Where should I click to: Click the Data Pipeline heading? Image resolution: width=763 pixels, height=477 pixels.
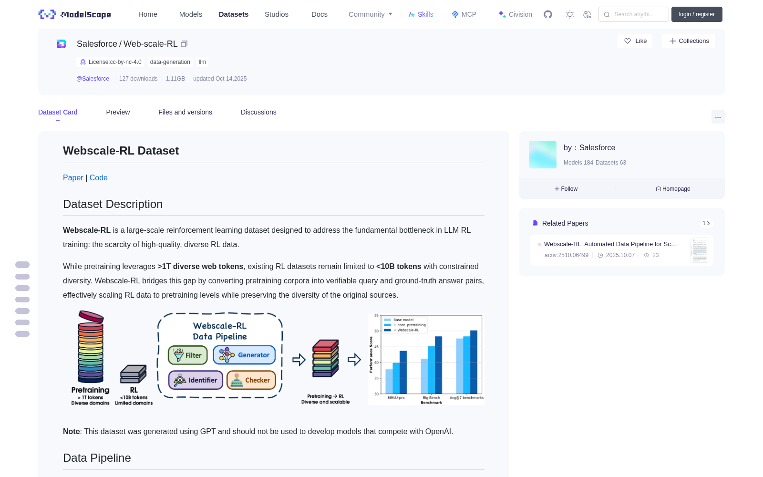coord(97,458)
